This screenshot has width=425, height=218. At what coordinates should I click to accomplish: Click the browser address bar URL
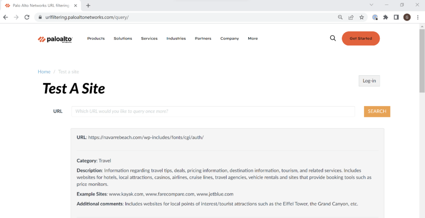(x=87, y=17)
